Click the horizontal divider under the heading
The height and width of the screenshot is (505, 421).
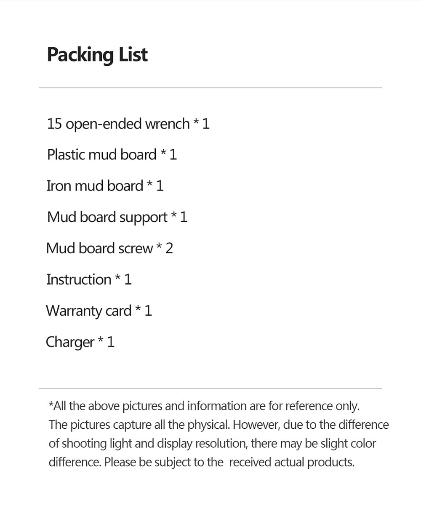210,88
